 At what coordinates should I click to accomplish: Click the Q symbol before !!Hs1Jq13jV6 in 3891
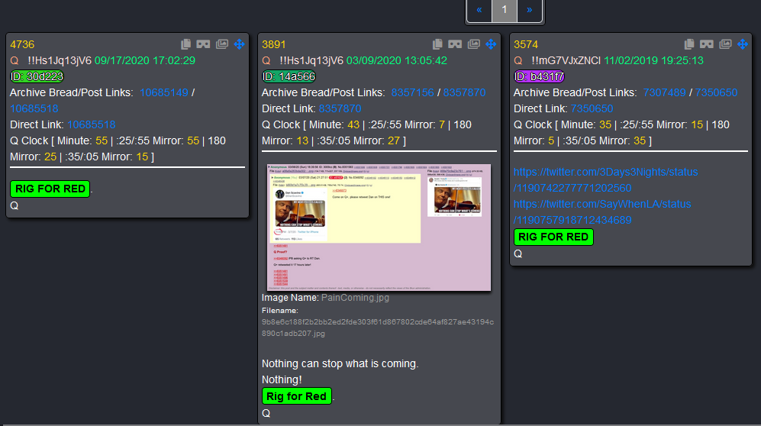[x=266, y=60]
